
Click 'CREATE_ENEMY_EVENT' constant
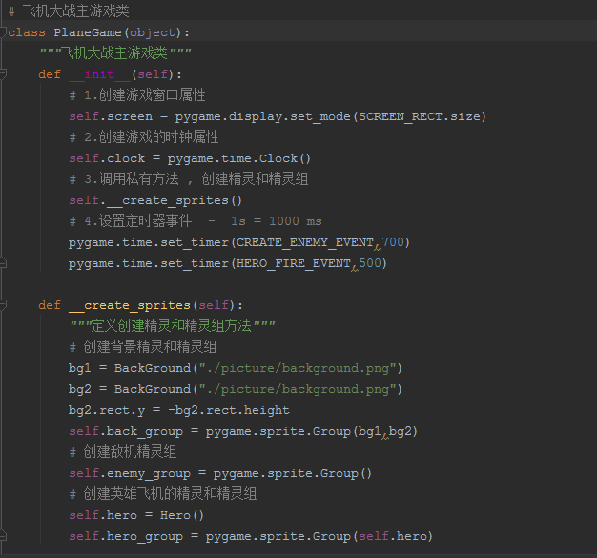tap(305, 242)
